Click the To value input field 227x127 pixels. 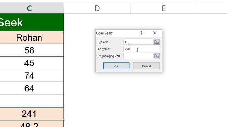tap(142, 49)
